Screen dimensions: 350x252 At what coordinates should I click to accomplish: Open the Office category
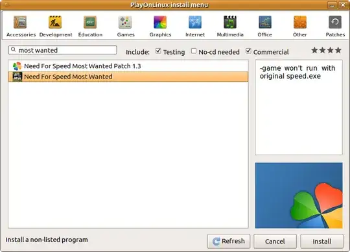click(x=264, y=27)
